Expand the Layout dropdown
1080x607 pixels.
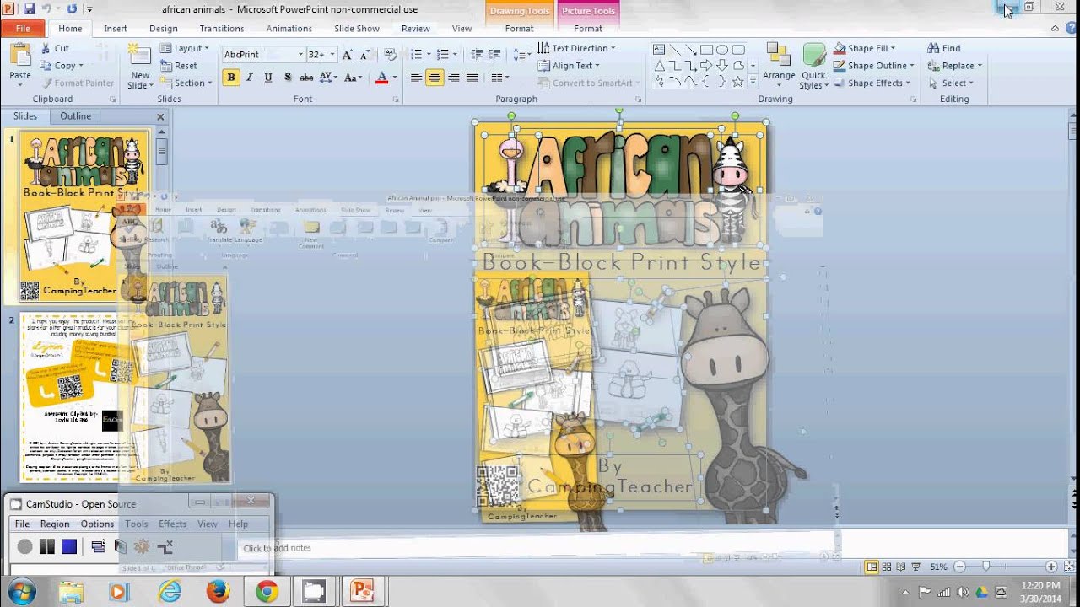point(184,48)
